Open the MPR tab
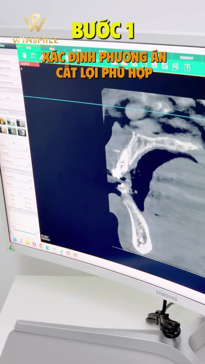Viewport: 205px width, 364px height. point(28,48)
